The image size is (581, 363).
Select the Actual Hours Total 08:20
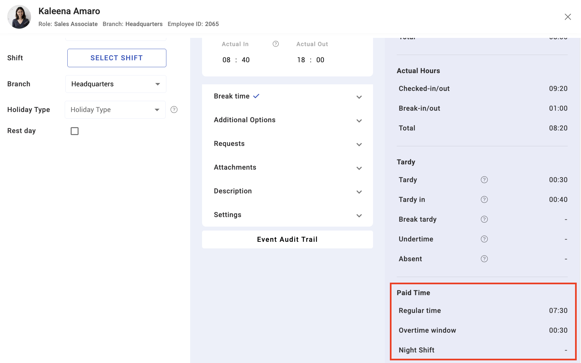click(558, 128)
